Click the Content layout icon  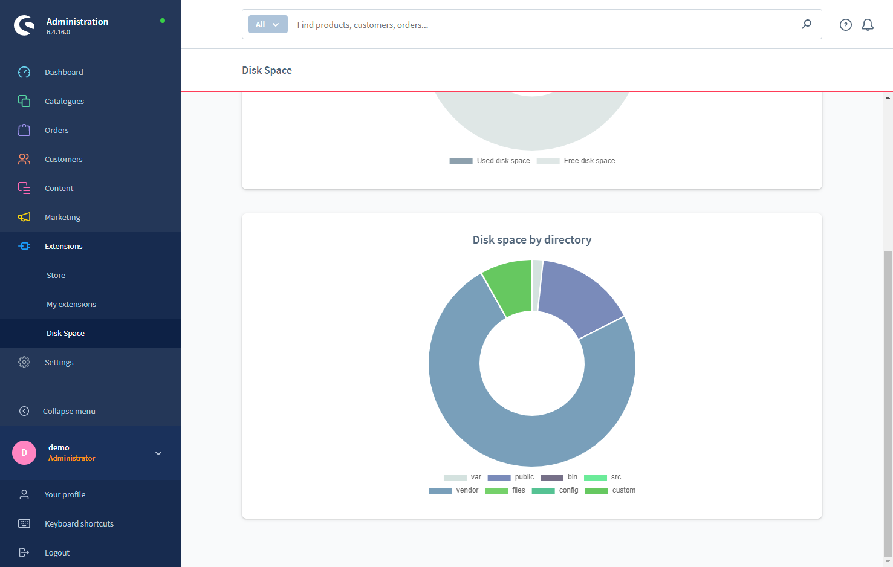pyautogui.click(x=24, y=188)
